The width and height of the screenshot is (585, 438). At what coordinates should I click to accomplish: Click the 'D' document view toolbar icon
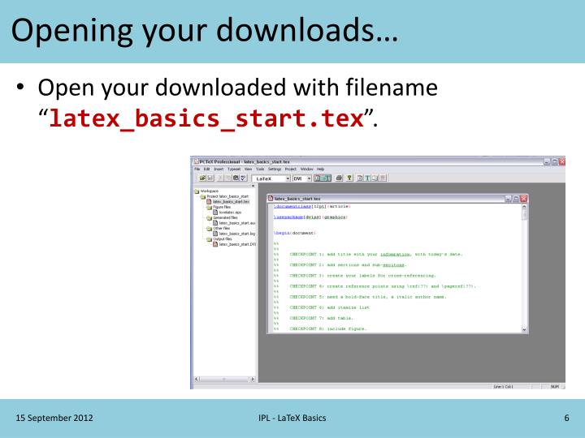pyautogui.click(x=359, y=178)
